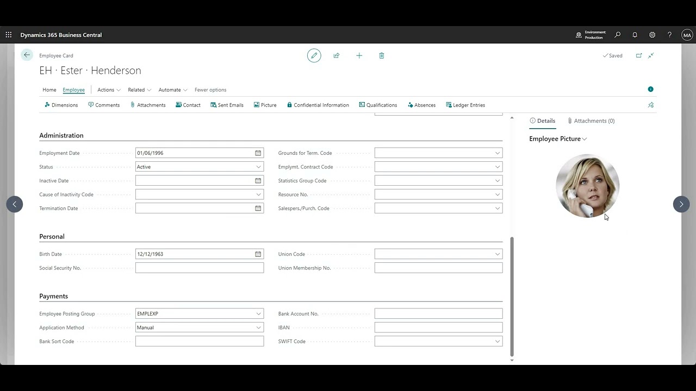Create new employee with plus icon
The height and width of the screenshot is (391, 696).
point(359,55)
